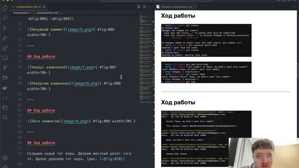Select the Preview presentation.md tab
The image size is (299, 168).
click(x=177, y=7)
